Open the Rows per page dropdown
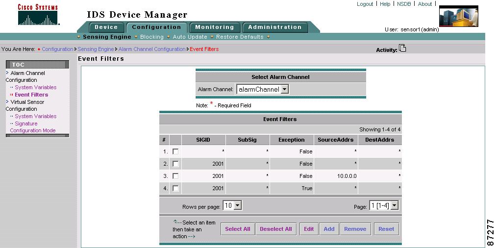The height and width of the screenshot is (248, 496). (237, 206)
